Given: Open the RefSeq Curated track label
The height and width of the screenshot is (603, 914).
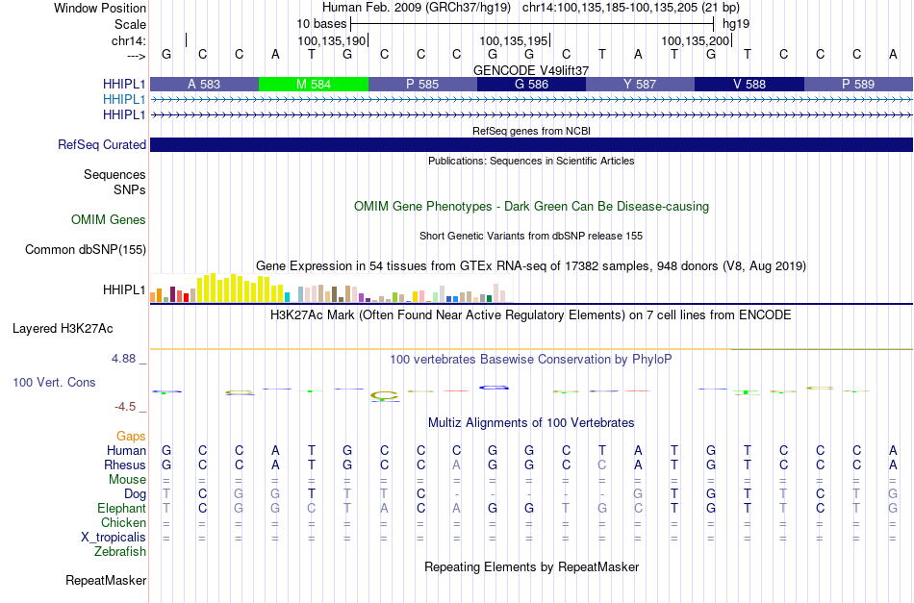Looking at the screenshot, I should [x=101, y=144].
